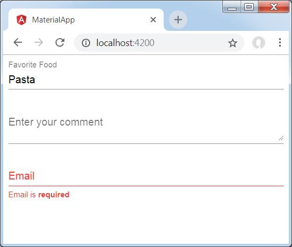
Task: Open a new tab with plus button
Action: pyautogui.click(x=178, y=19)
